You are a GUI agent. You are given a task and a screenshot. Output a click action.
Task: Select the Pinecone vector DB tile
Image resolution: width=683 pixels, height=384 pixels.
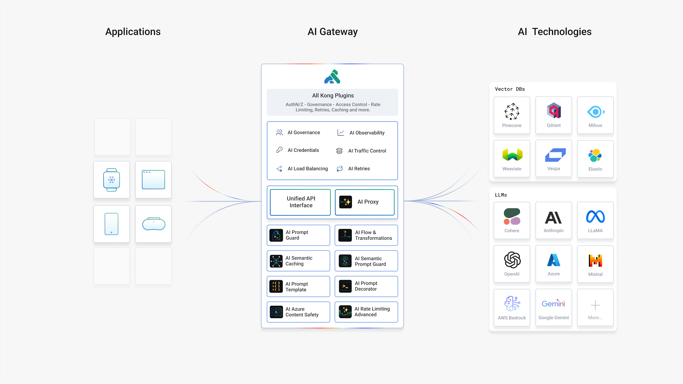(511, 115)
